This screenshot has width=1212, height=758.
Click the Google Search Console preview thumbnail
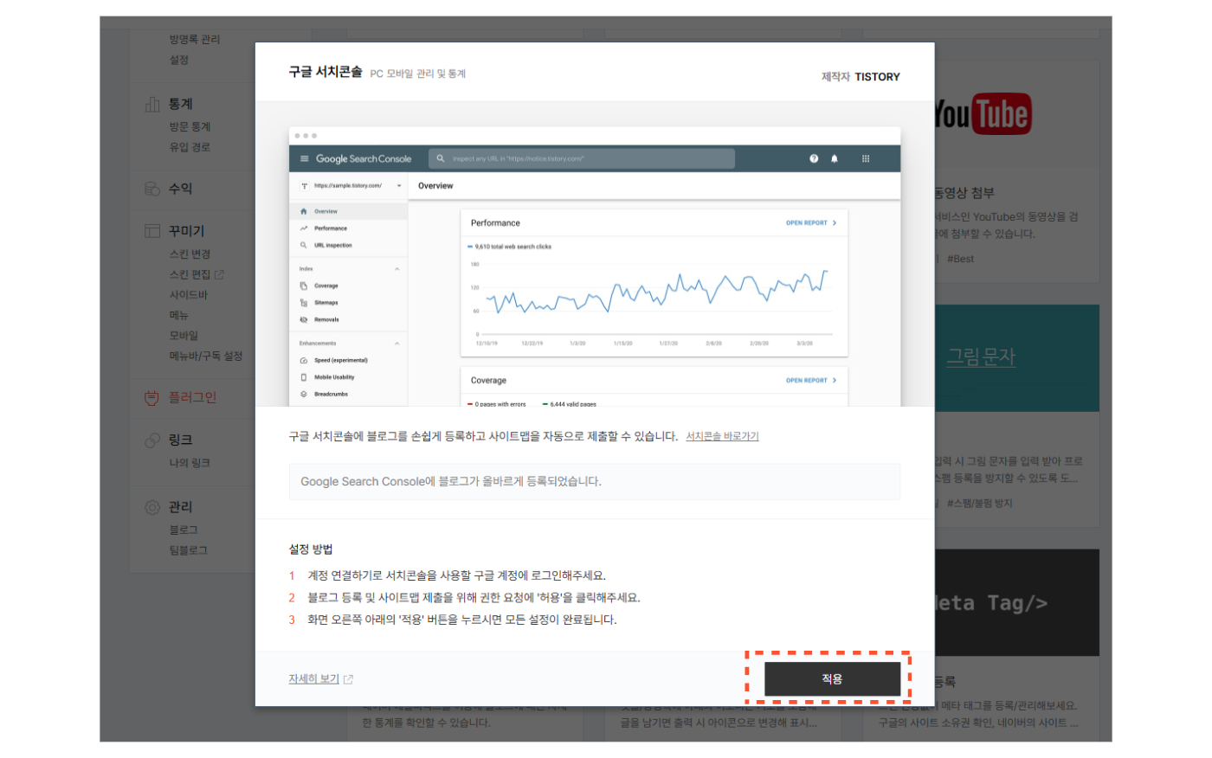point(594,267)
